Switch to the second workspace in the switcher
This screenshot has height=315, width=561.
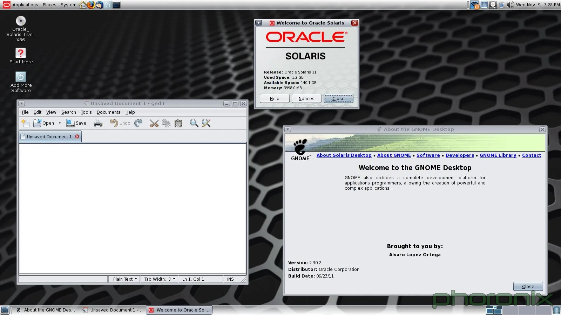(x=511, y=310)
